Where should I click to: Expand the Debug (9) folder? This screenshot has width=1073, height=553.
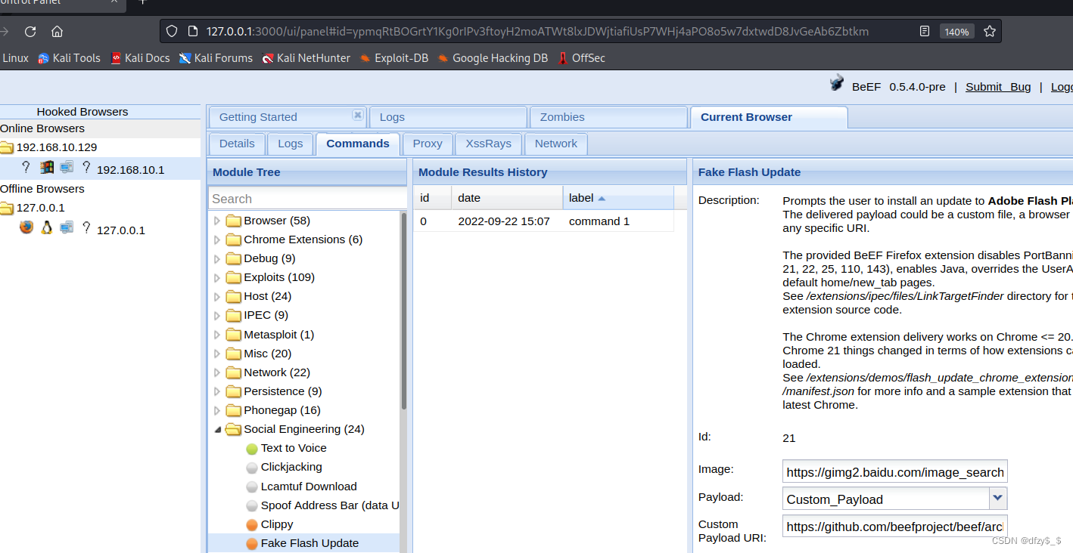coord(217,258)
